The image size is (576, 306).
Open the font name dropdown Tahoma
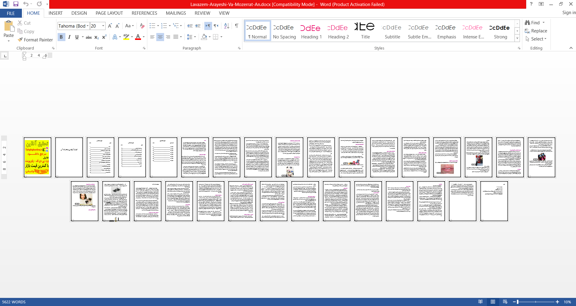[88, 26]
